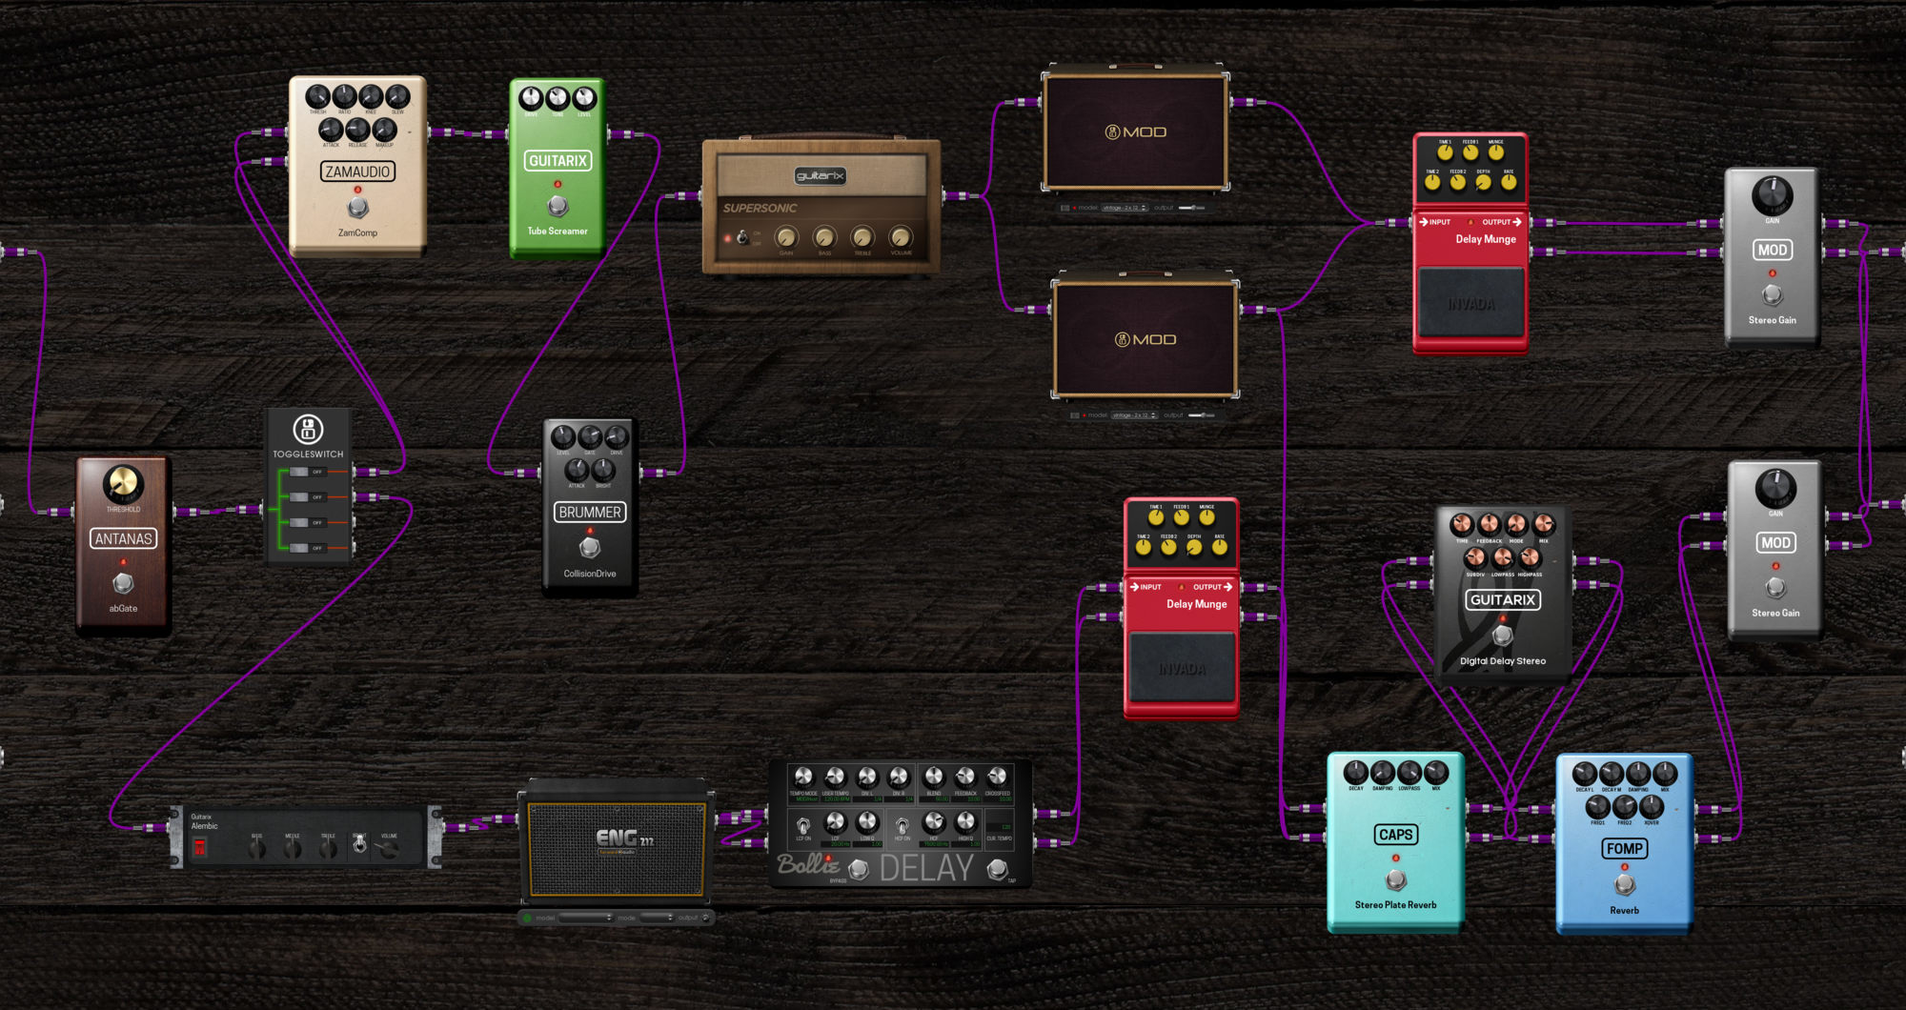Click the Bollie Delay Feedback knob
Viewport: 1906px width, 1010px height.
tap(965, 777)
